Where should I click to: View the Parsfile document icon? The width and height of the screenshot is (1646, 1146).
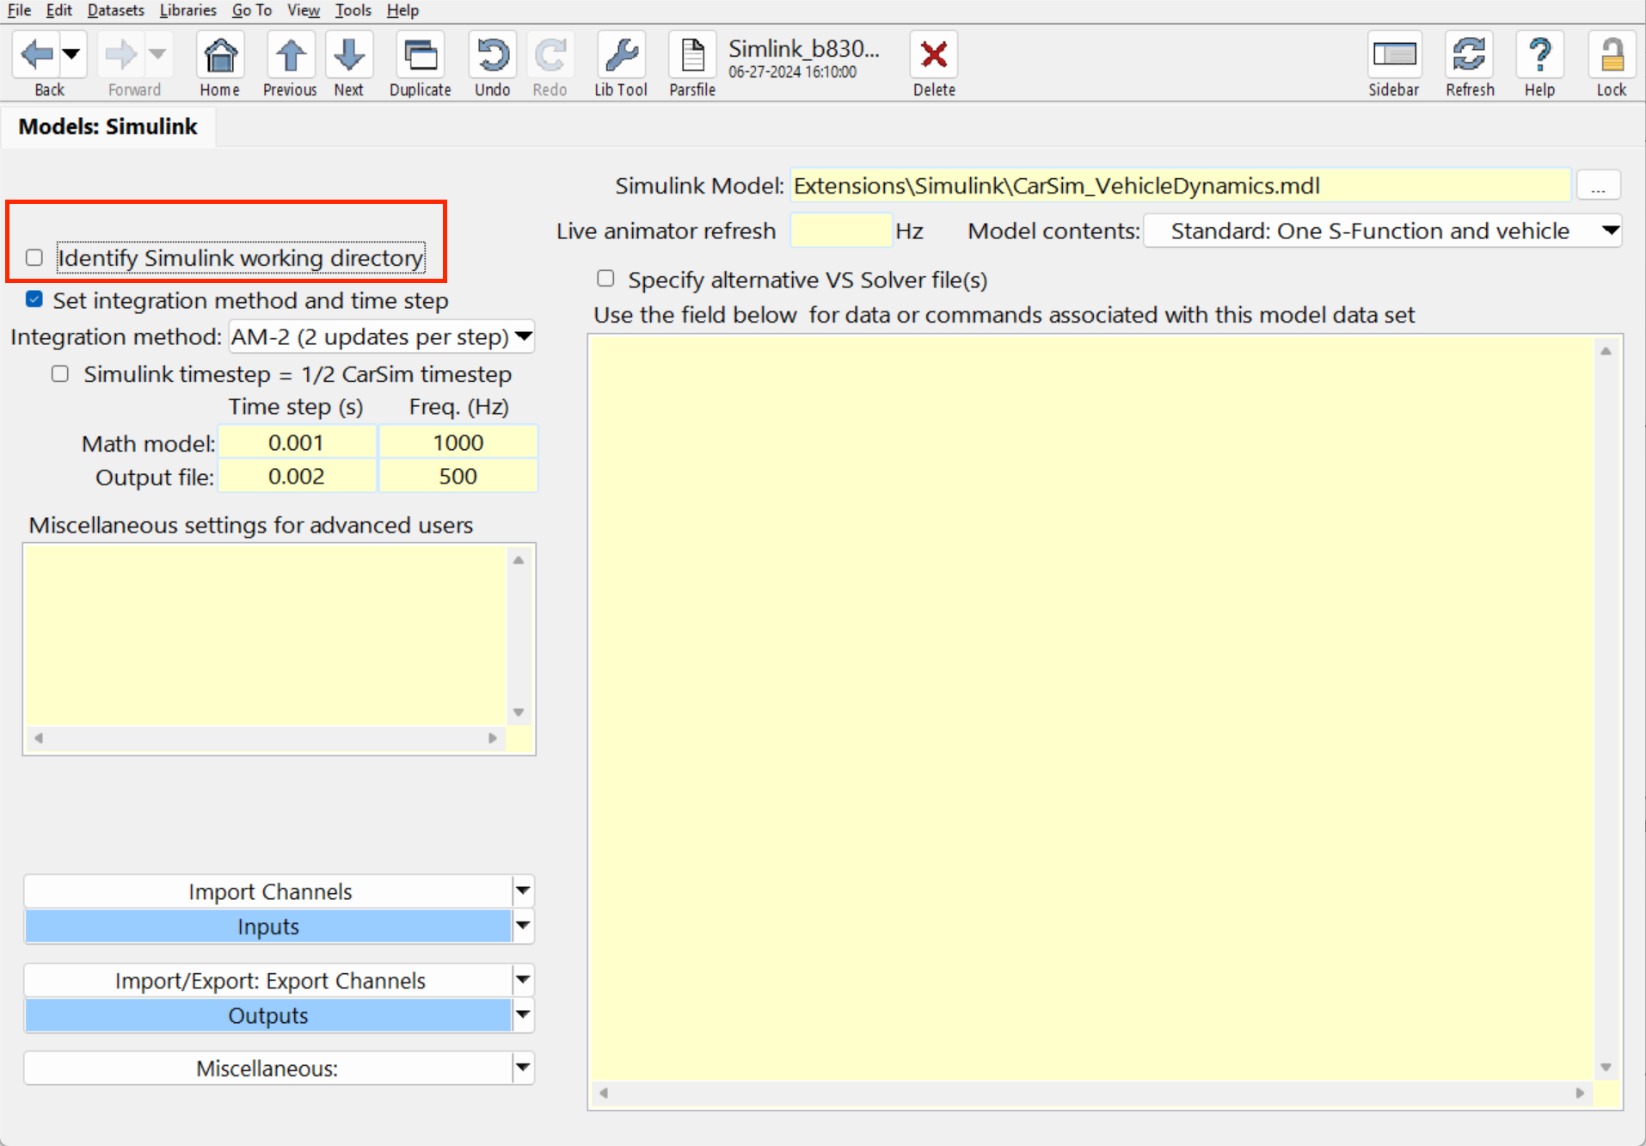tap(692, 55)
